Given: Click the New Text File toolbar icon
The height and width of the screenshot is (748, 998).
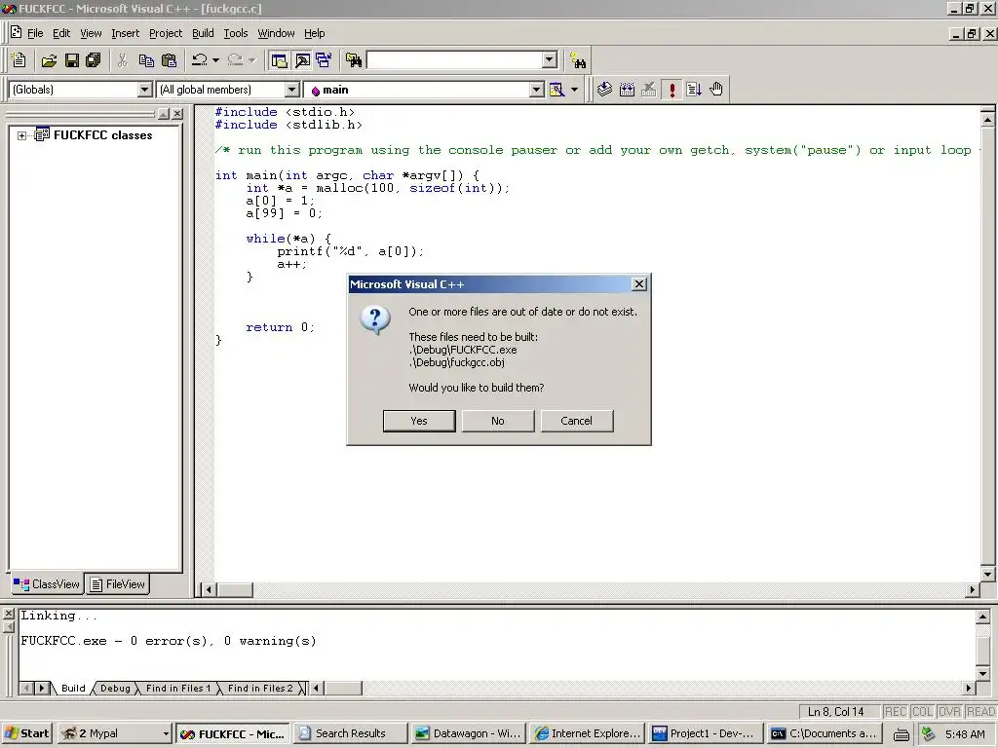Looking at the screenshot, I should [x=19, y=60].
